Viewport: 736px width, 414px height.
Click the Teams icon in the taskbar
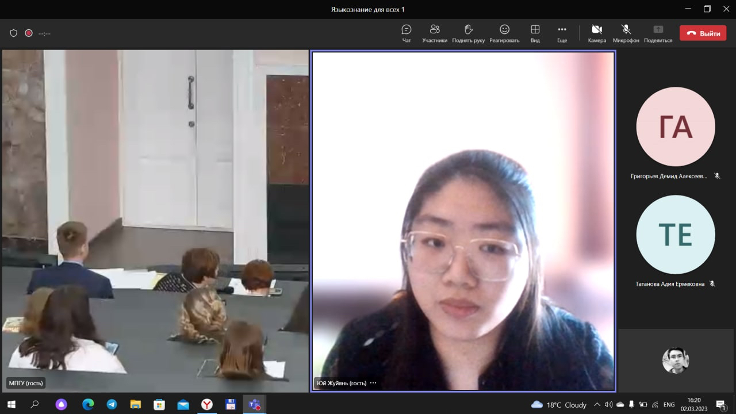tap(254, 404)
